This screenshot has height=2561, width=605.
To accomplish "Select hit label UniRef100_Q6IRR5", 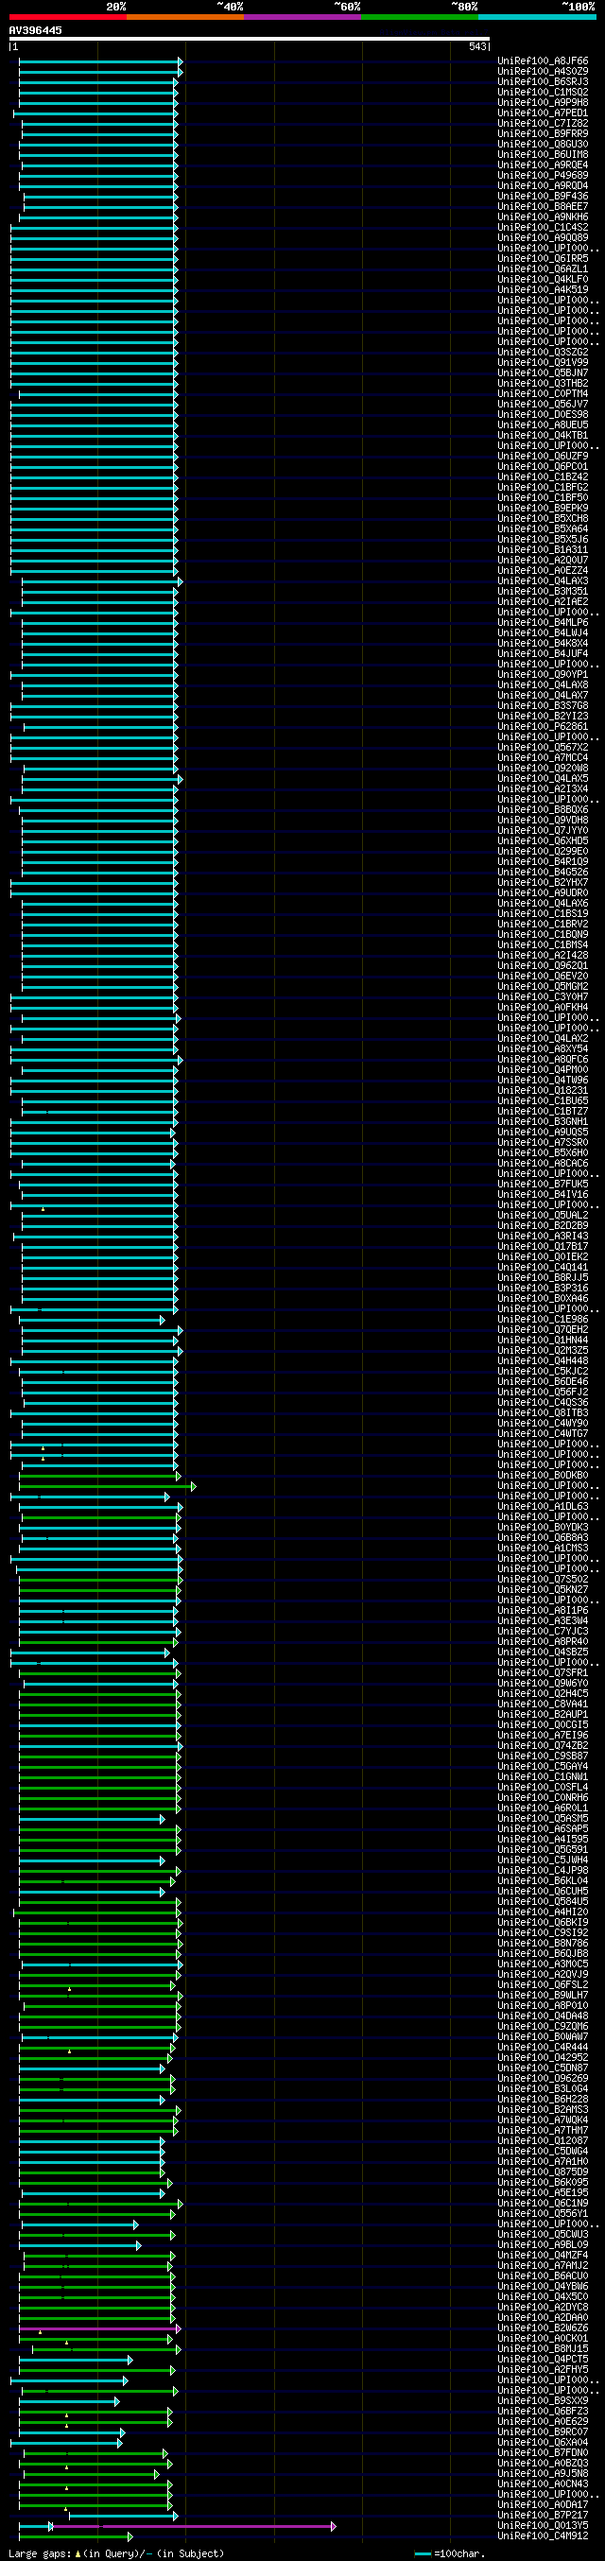I will pos(543,258).
